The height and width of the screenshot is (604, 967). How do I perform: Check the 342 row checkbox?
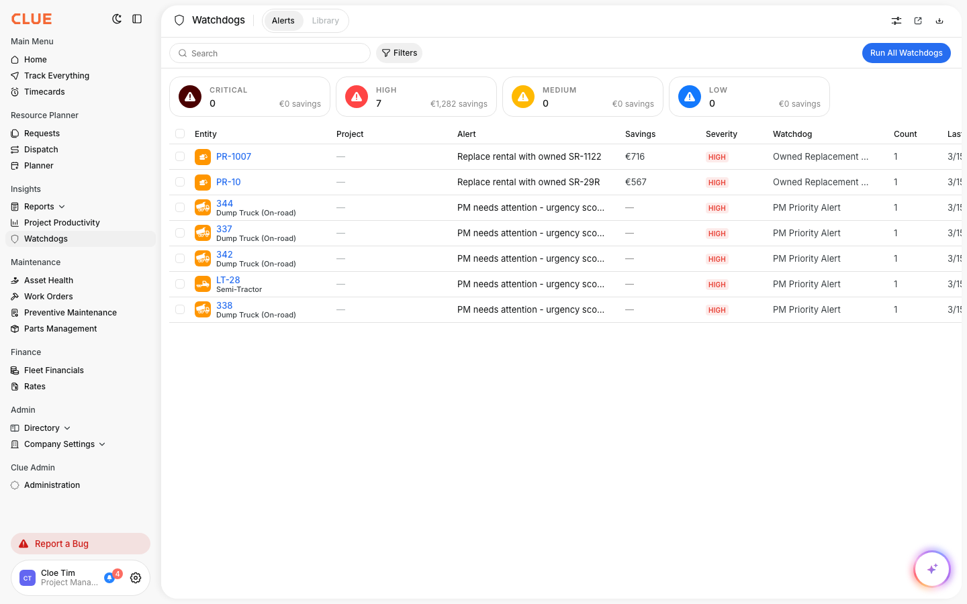point(180,258)
